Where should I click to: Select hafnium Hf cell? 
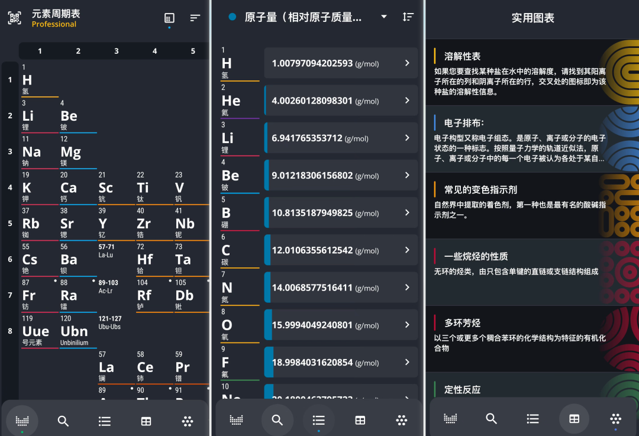154,259
